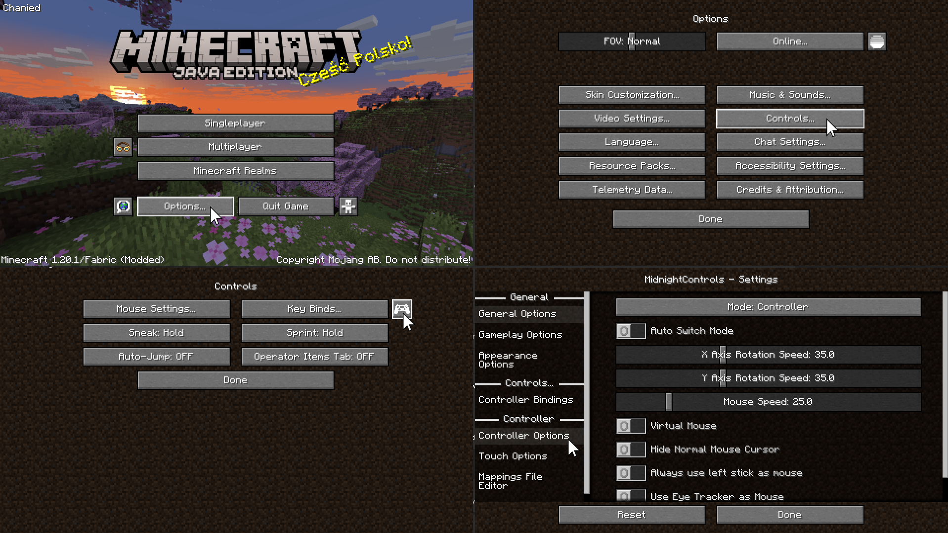
Task: Open Resource Packs menu
Action: [x=632, y=166]
